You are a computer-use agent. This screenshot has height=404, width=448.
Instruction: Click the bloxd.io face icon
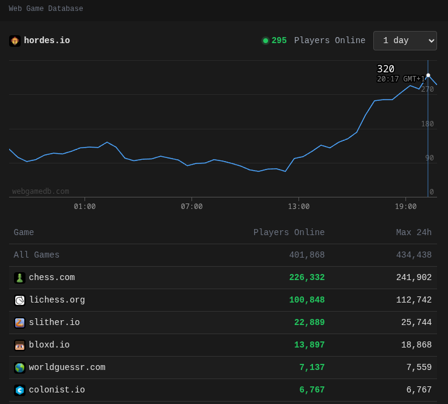point(19,345)
